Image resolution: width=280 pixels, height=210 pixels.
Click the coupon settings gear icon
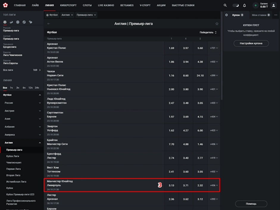(226, 15)
